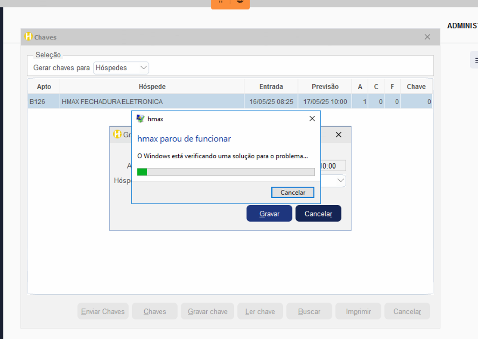Click the Chave column header

(416, 86)
